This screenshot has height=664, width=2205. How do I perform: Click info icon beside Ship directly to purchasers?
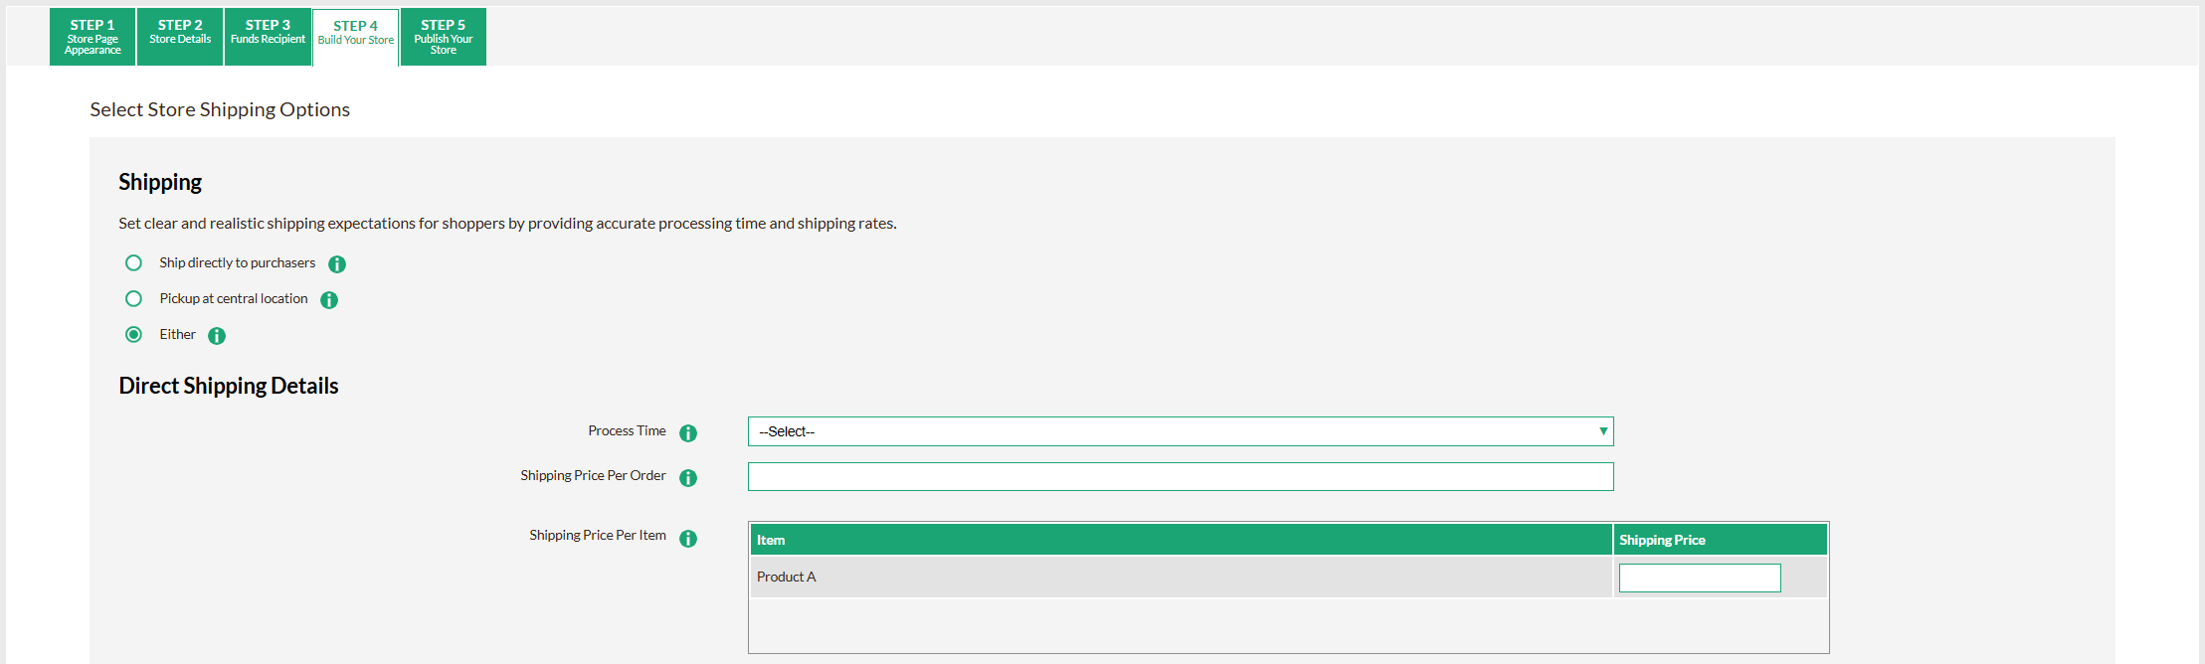coord(337,264)
